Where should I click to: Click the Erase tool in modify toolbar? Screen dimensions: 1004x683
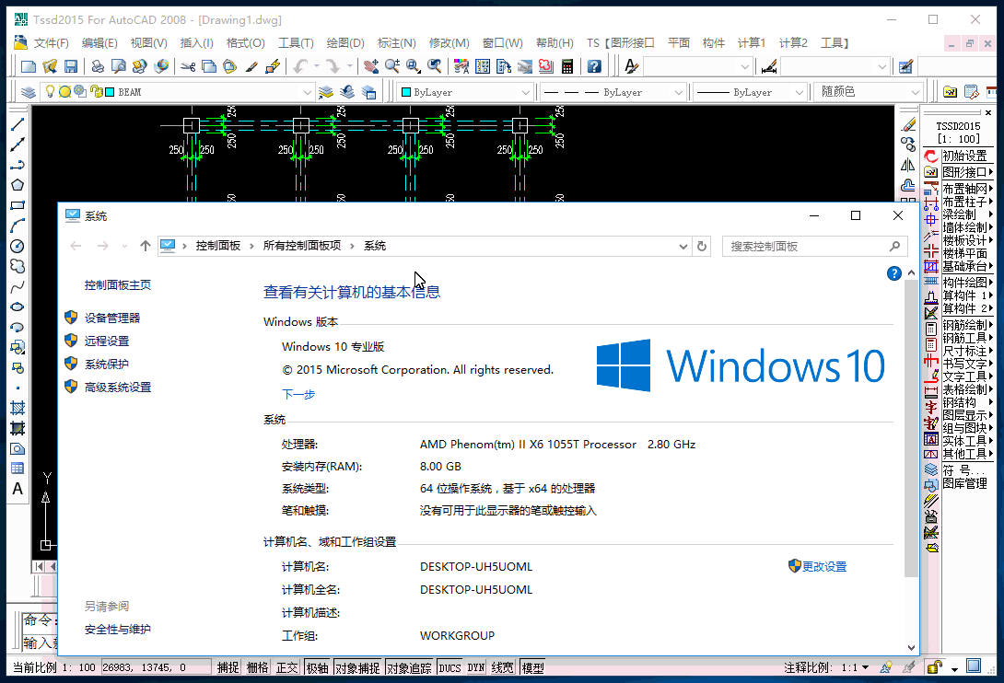point(908,125)
